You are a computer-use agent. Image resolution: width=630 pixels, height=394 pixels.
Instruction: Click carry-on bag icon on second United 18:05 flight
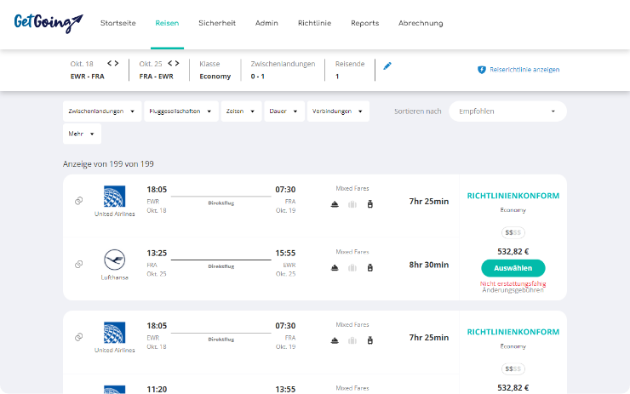(370, 340)
